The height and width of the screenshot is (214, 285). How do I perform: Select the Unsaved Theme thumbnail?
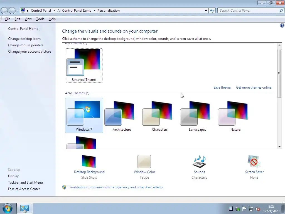click(84, 65)
